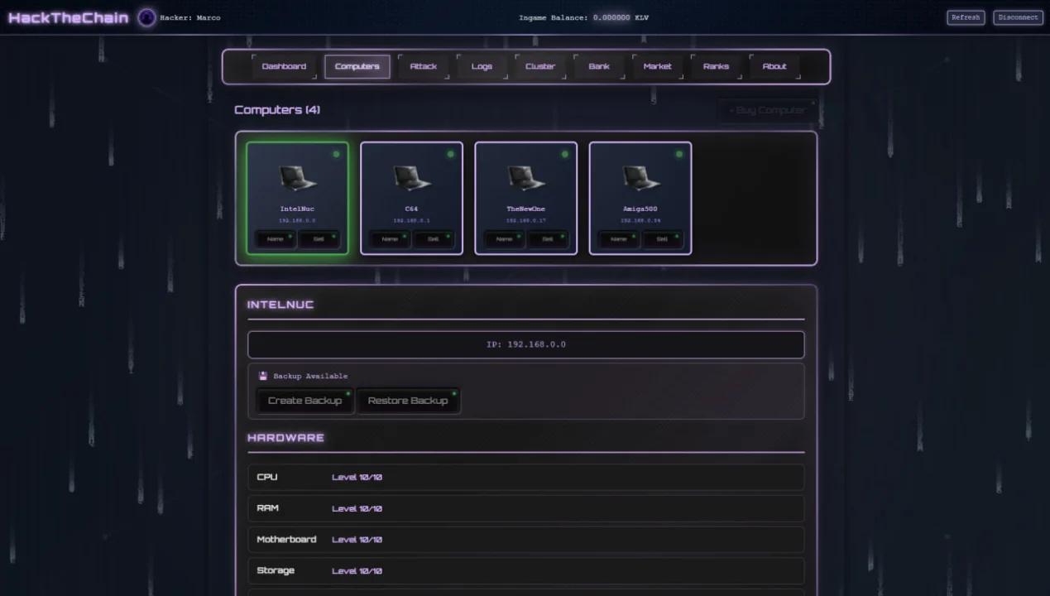
Task: Click the Buy Computer button
Action: tap(765, 109)
